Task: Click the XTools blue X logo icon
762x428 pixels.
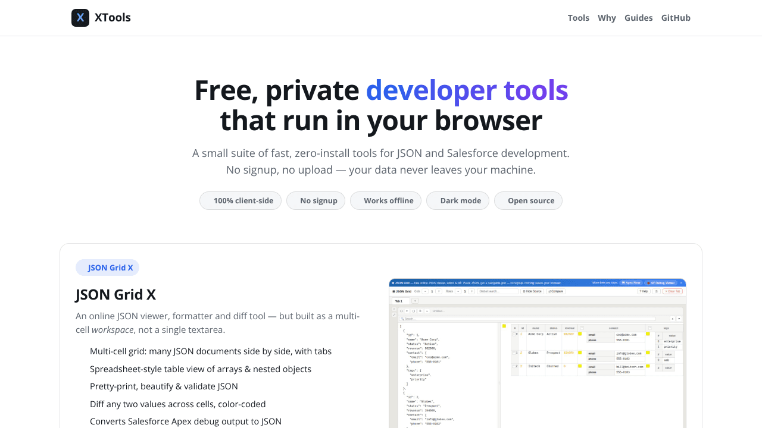Action: [80, 18]
